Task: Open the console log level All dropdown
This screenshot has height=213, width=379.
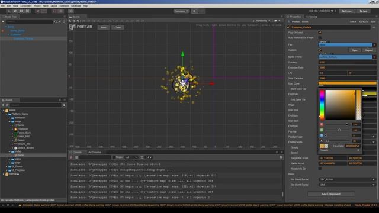Action: (x=131, y=157)
